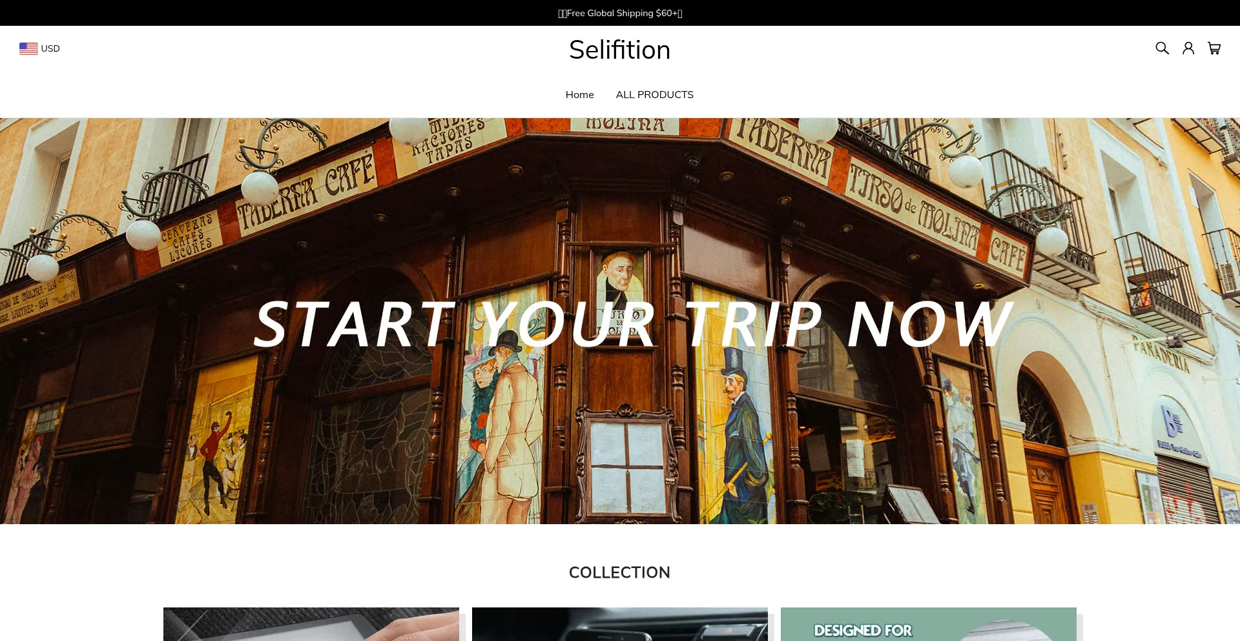Click the COLLECTION section heading

[620, 573]
